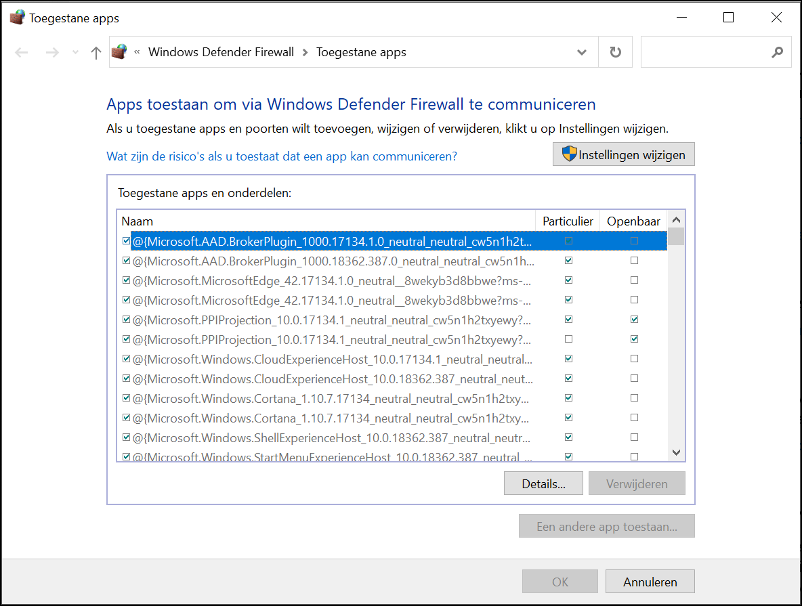802x606 pixels.
Task: Go forward with the forward arrow
Action: point(51,52)
